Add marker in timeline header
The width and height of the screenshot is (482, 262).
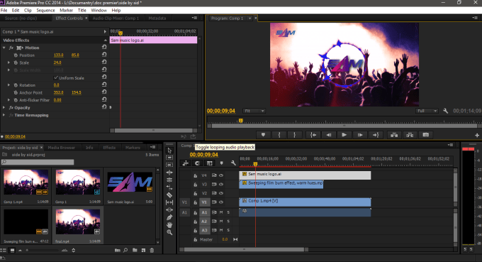(x=221, y=163)
